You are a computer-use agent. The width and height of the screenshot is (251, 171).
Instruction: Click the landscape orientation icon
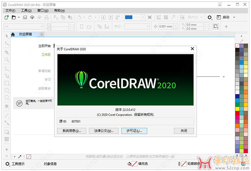coord(89,27)
